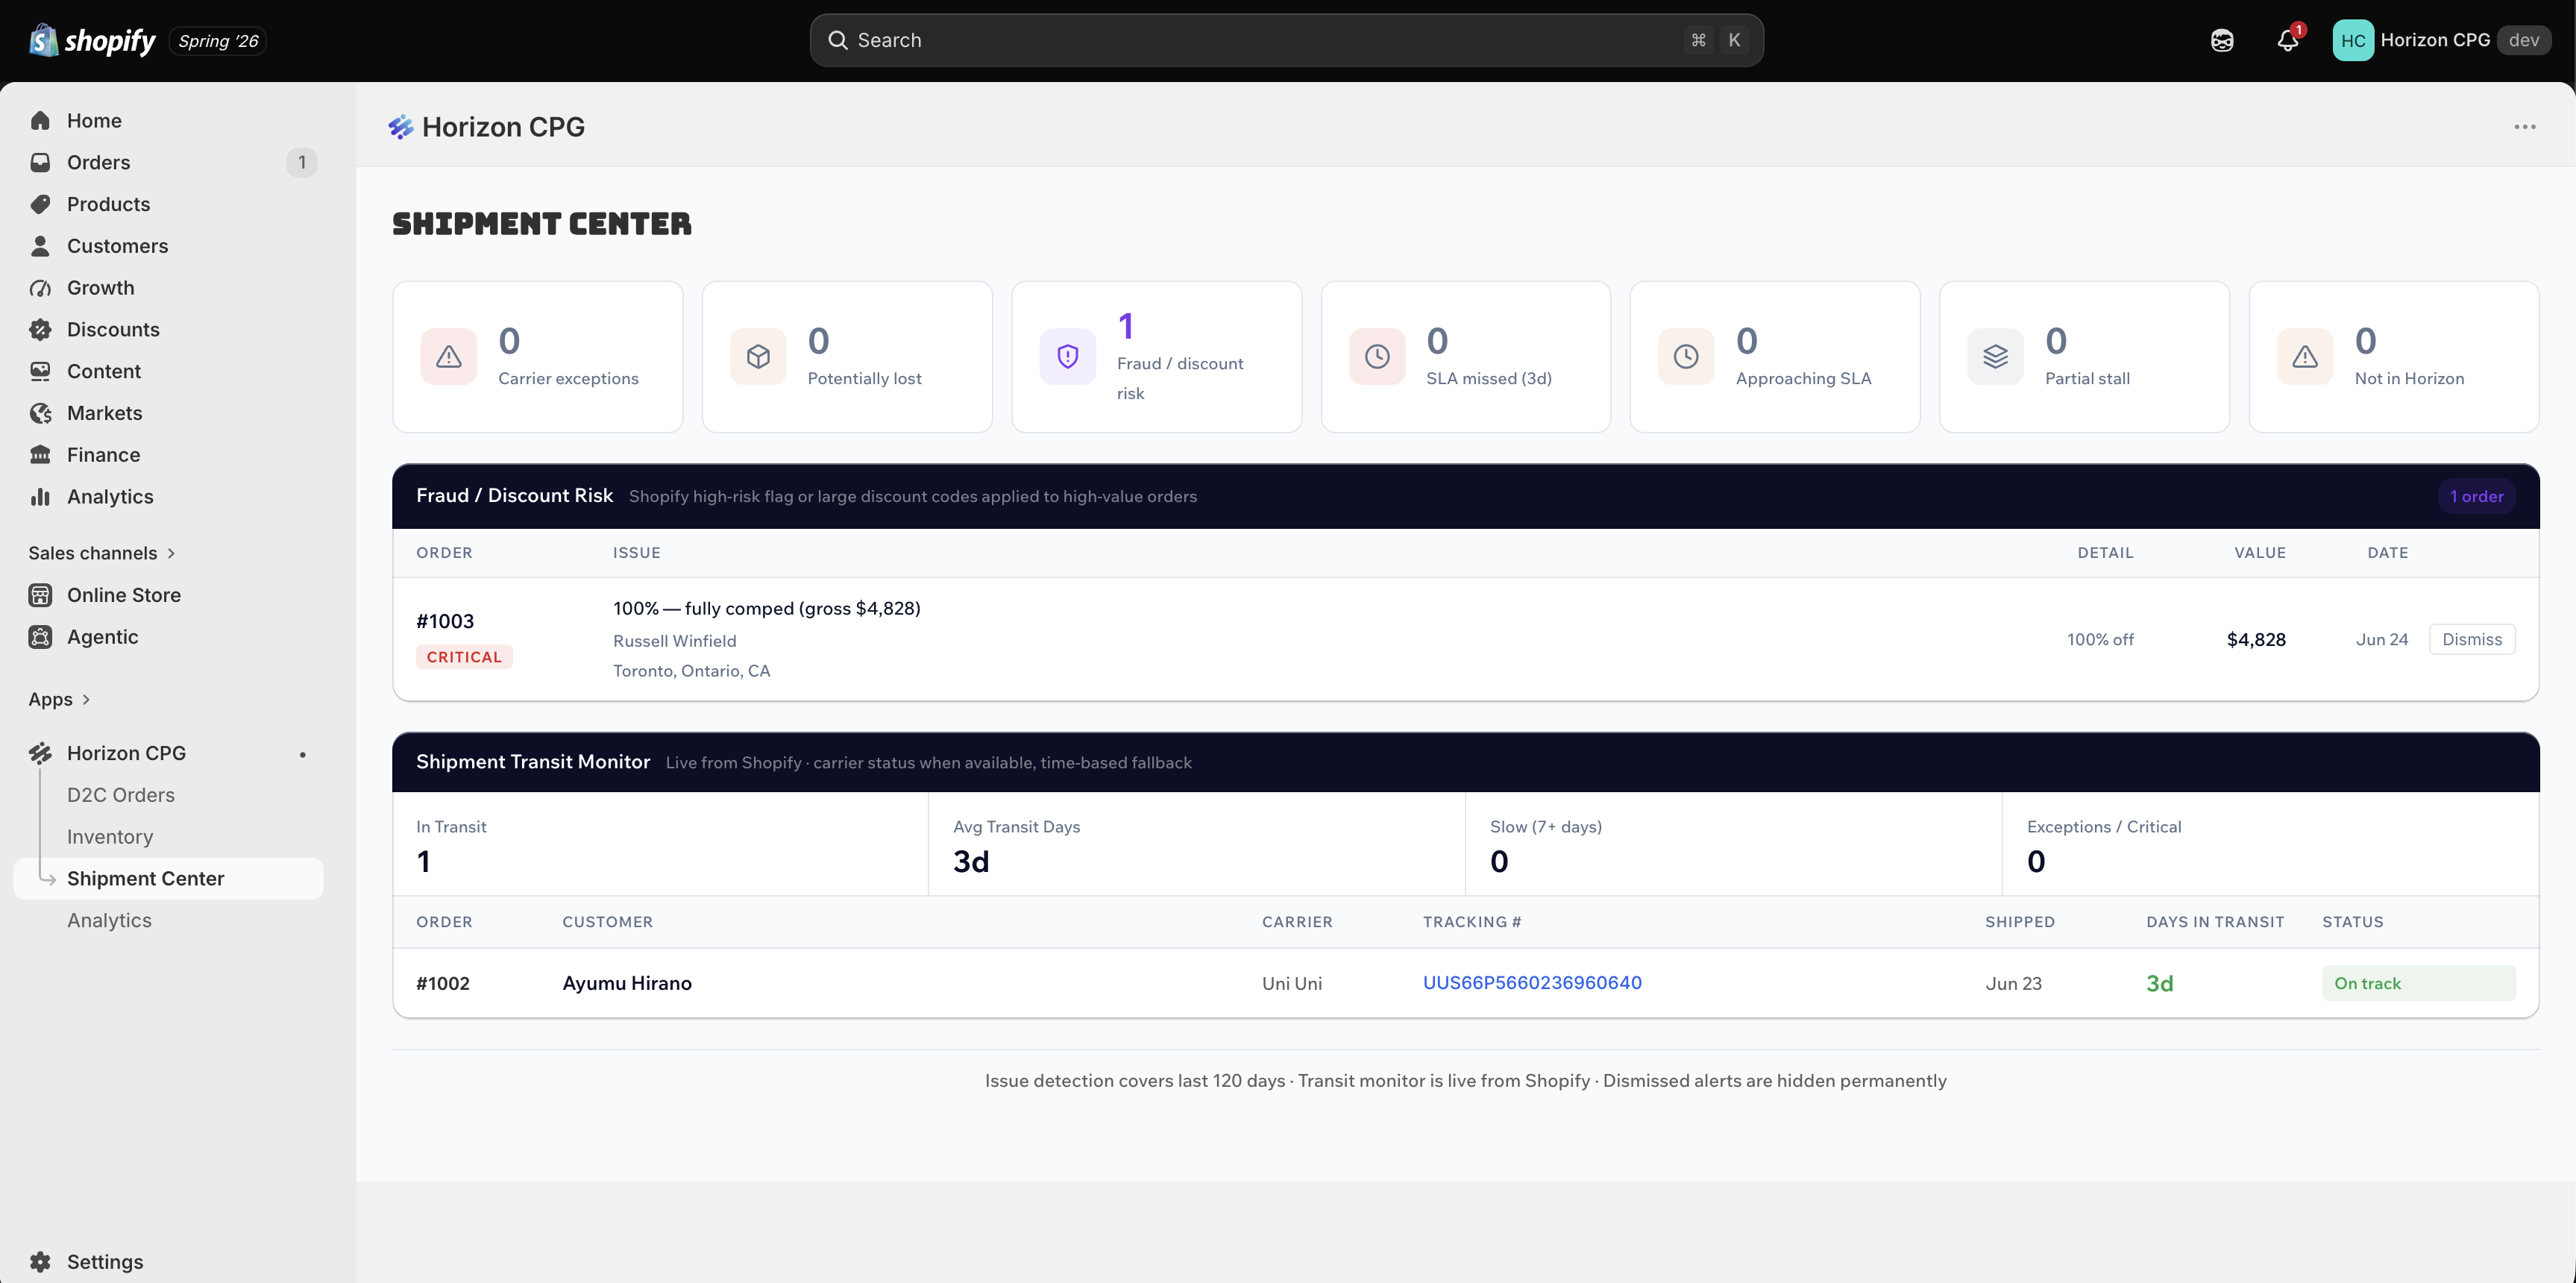Open Inventory submenu item
Viewport: 2576px width, 1283px height.
pyautogui.click(x=110, y=837)
